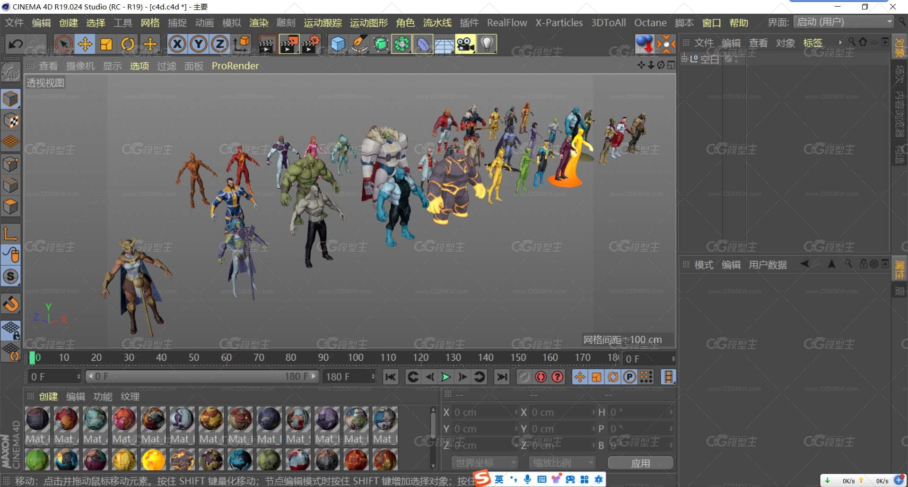
Task: Open 运动图形 menu
Action: tap(368, 23)
